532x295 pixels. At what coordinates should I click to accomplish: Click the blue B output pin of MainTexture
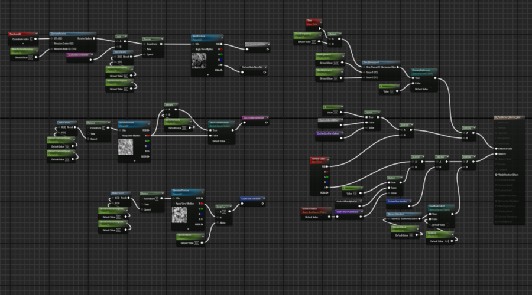pyautogui.click(x=222, y=60)
